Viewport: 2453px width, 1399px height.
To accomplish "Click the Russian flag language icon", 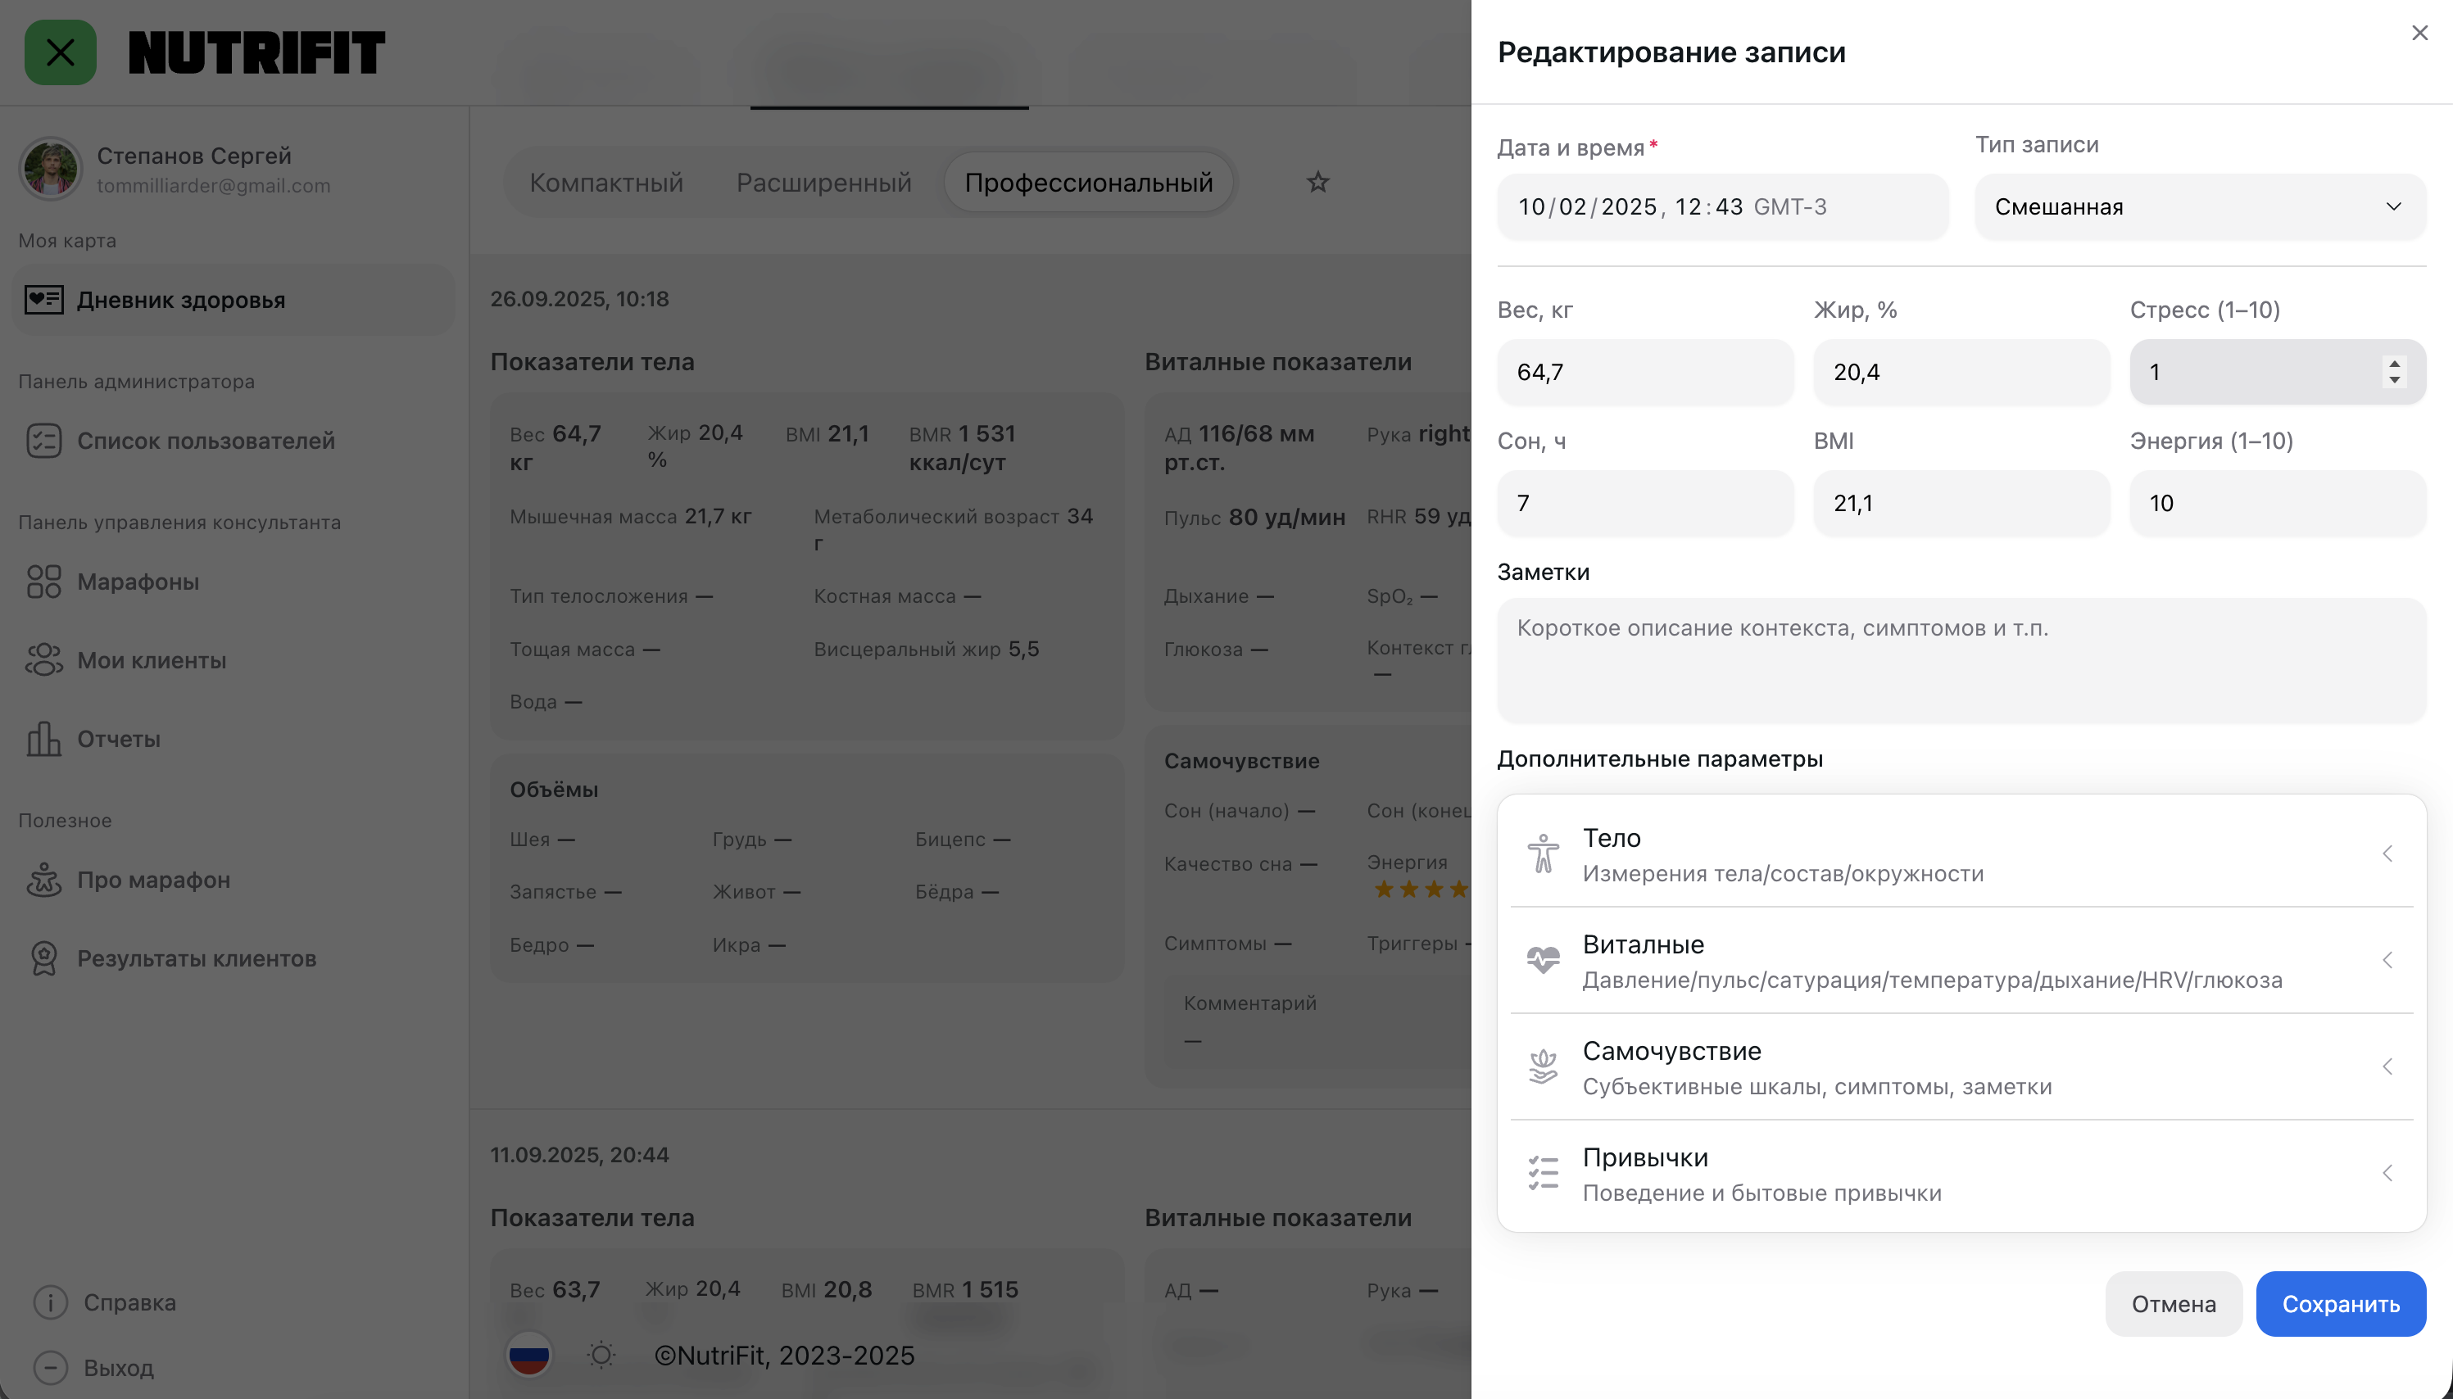I will [528, 1355].
